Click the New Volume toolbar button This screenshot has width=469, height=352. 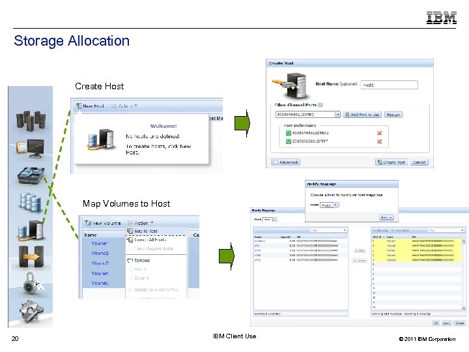click(x=103, y=223)
